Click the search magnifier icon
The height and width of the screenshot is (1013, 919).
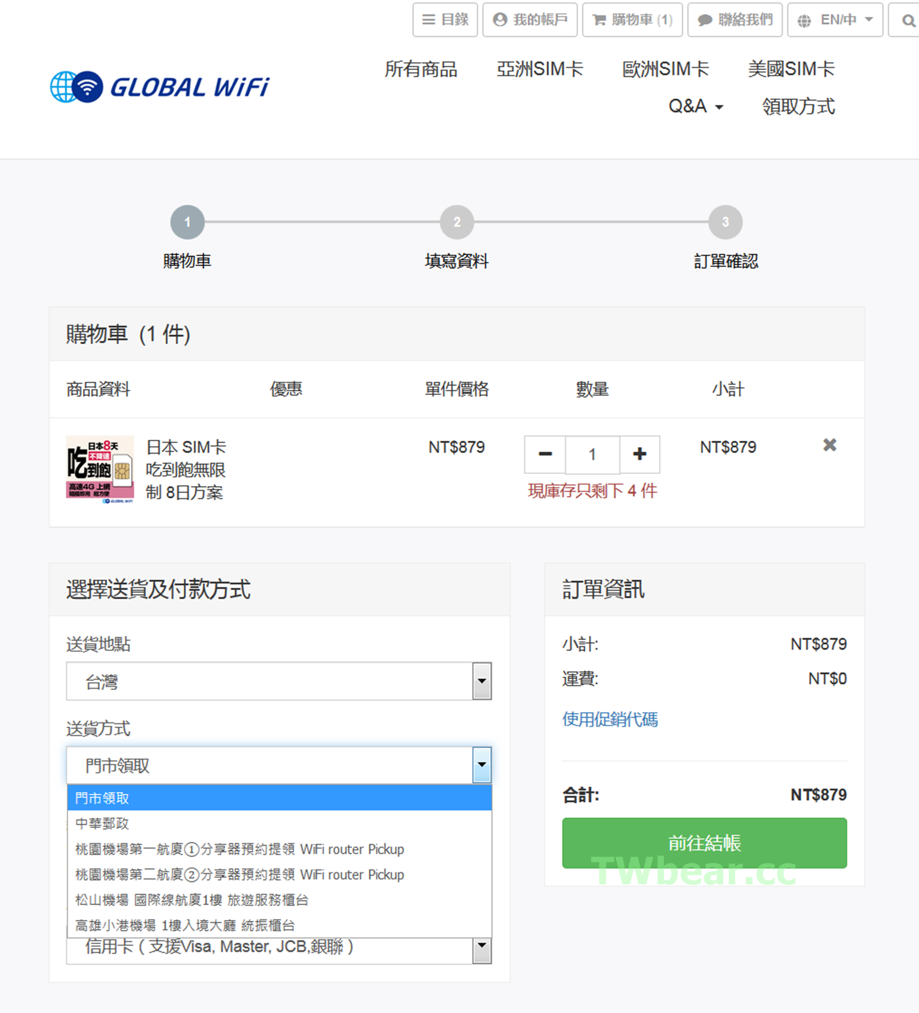click(908, 21)
